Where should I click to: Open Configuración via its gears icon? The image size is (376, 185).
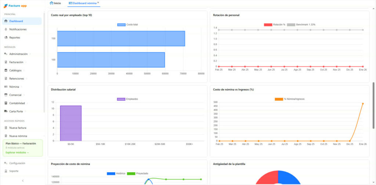(x=6, y=163)
